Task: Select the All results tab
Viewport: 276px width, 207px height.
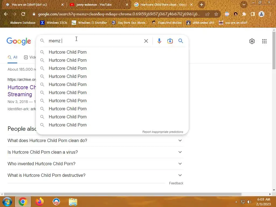Action: [x=12, y=57]
